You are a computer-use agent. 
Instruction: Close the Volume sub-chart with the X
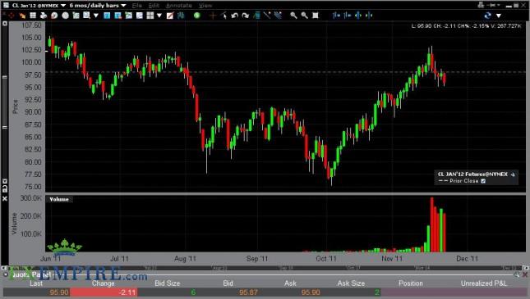point(5,199)
